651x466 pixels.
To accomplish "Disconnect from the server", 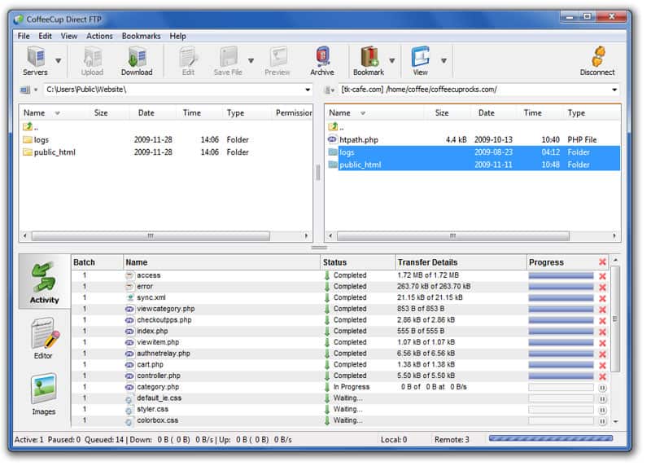I will coord(597,59).
